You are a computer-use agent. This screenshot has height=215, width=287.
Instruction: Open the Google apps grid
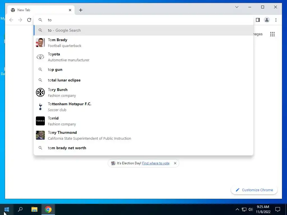tap(272, 34)
